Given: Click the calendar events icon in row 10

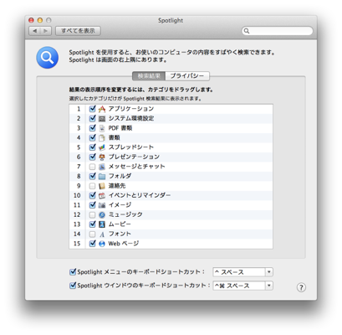Looking at the screenshot, I should [102, 196].
